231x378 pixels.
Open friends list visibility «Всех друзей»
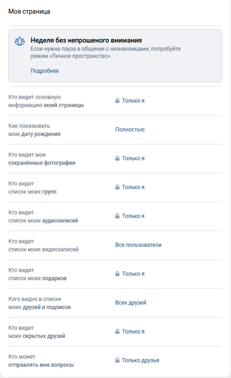click(x=130, y=303)
